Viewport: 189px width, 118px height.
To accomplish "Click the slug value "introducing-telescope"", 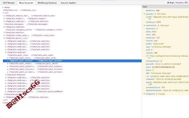I will [161, 47].
